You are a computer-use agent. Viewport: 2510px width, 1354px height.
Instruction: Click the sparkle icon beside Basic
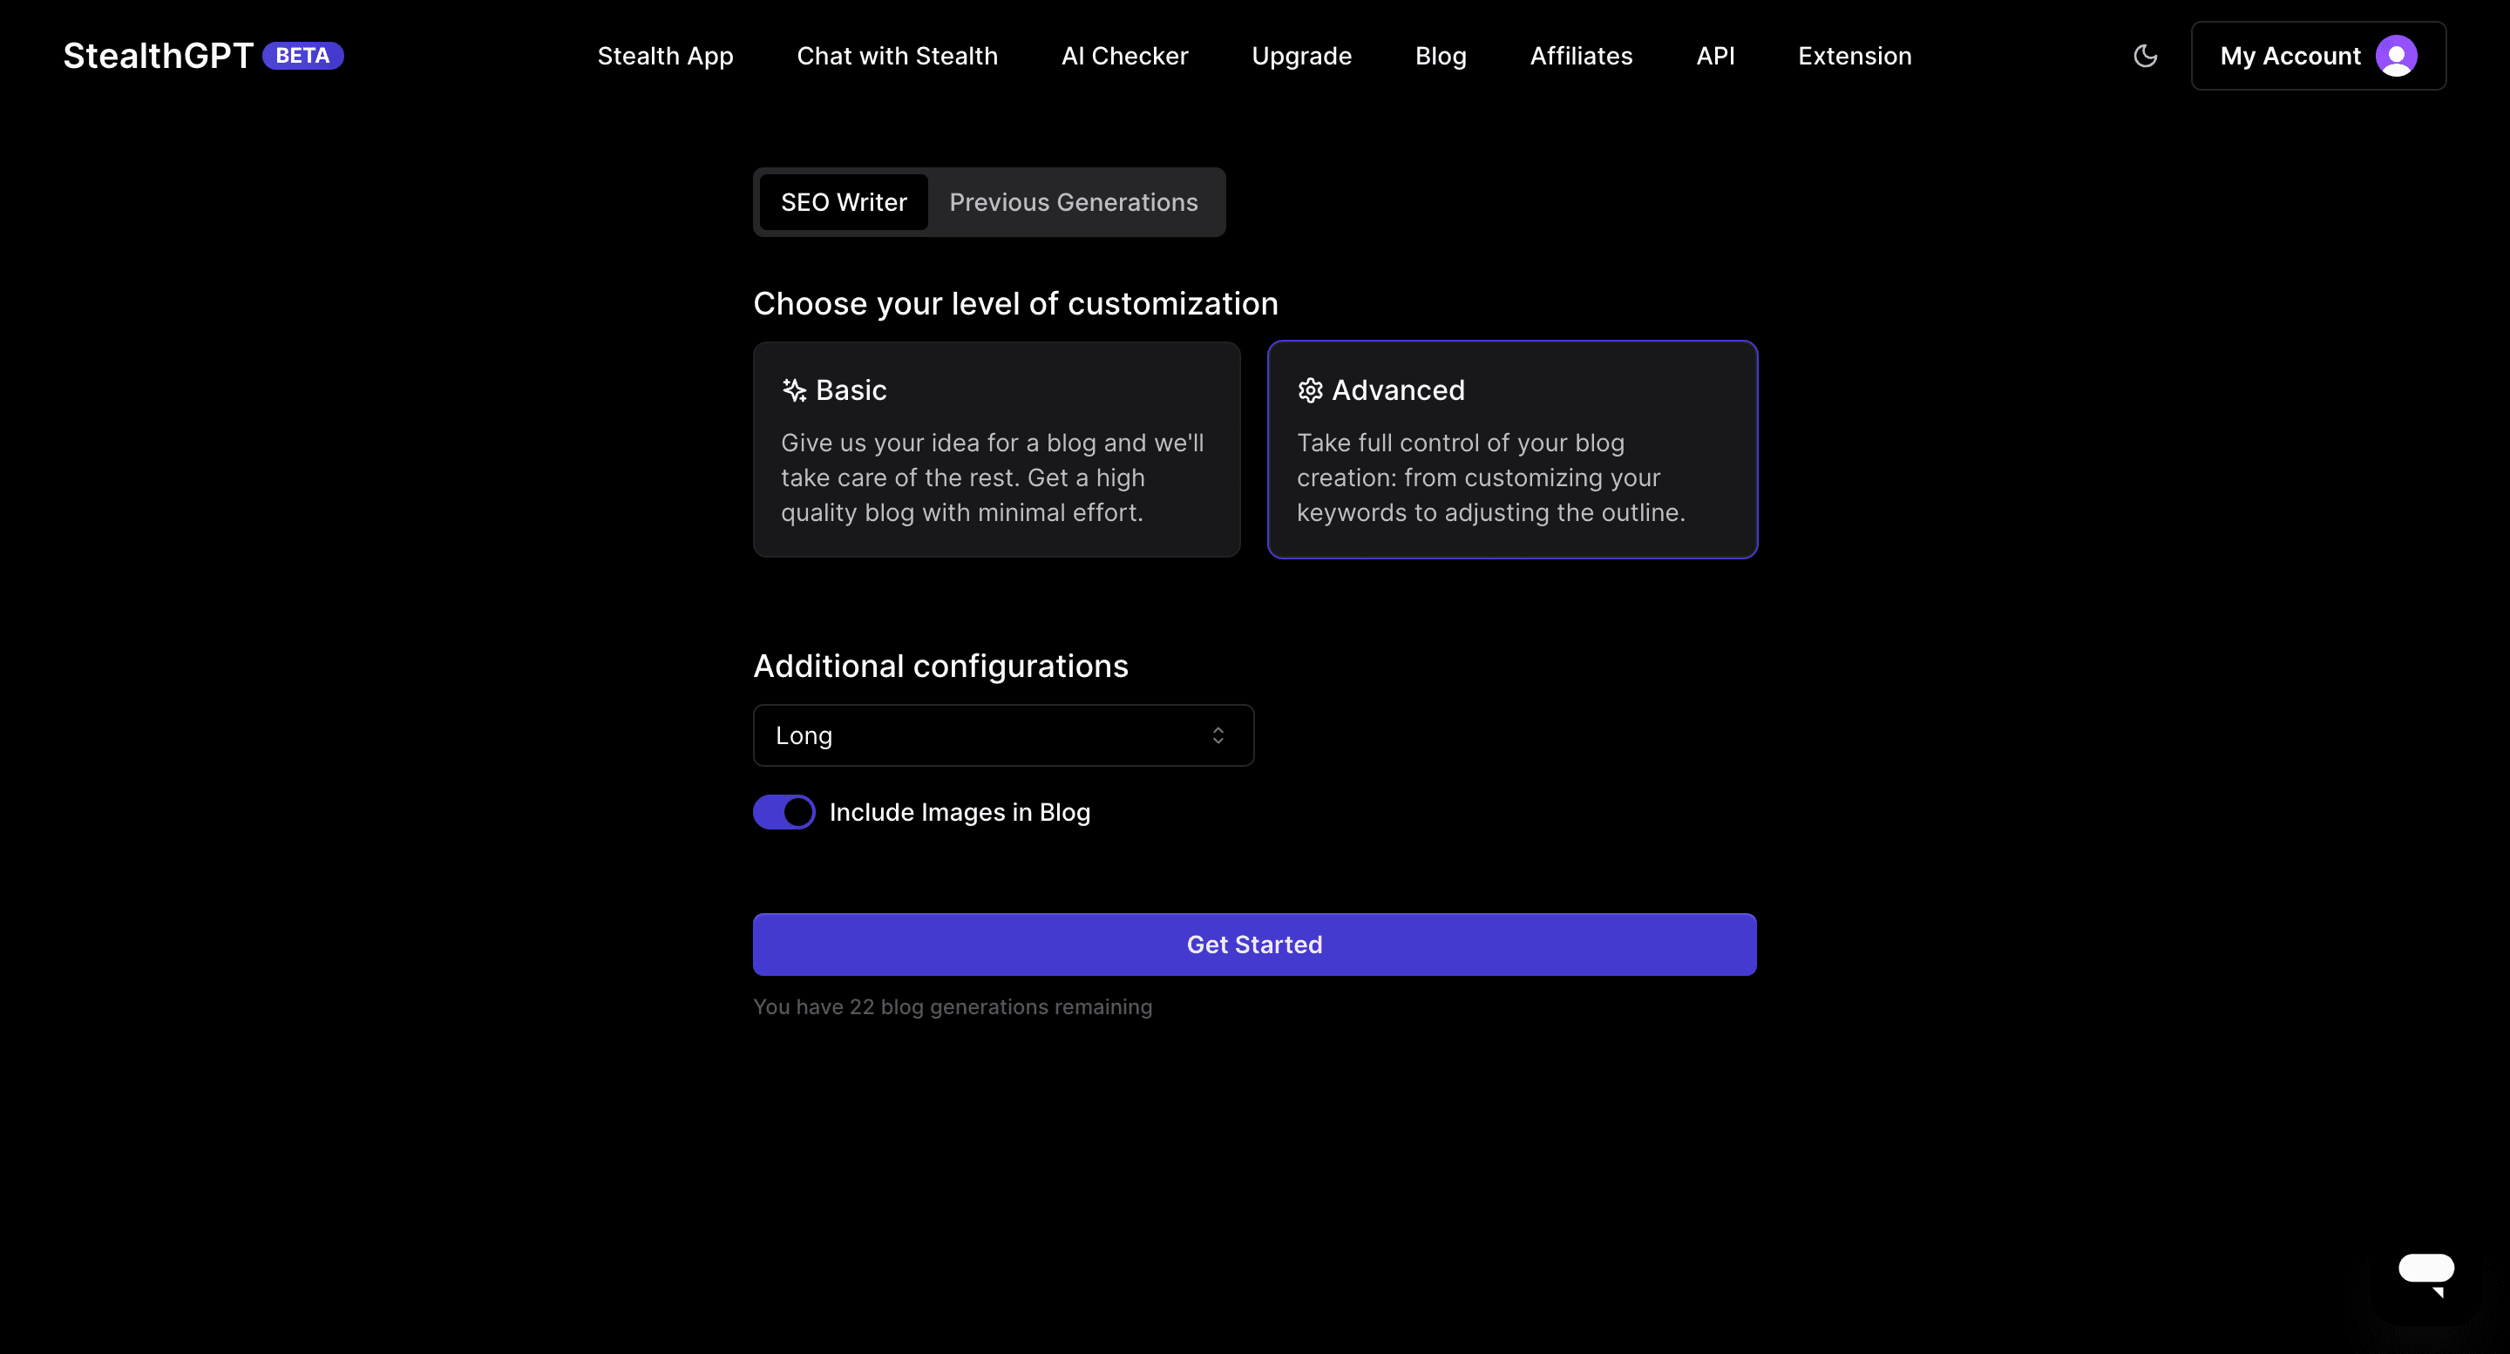pyautogui.click(x=794, y=390)
